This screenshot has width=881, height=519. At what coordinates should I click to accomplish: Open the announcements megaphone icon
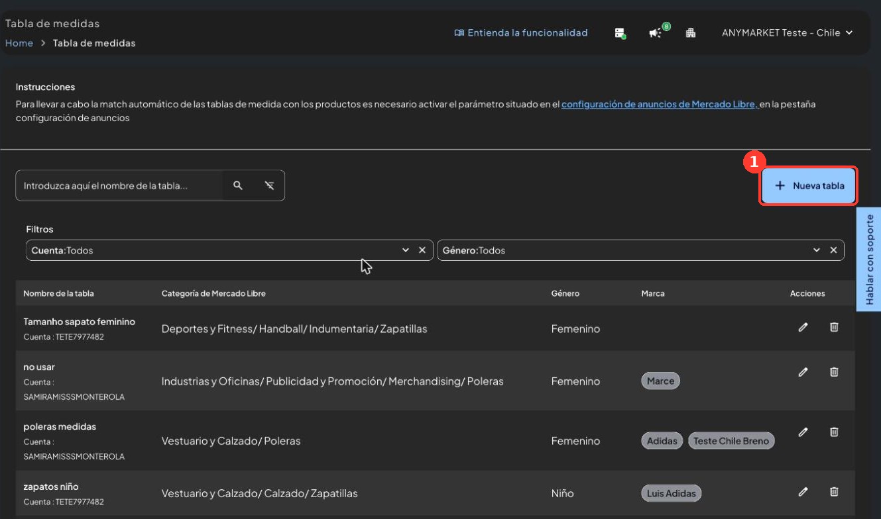coord(655,33)
